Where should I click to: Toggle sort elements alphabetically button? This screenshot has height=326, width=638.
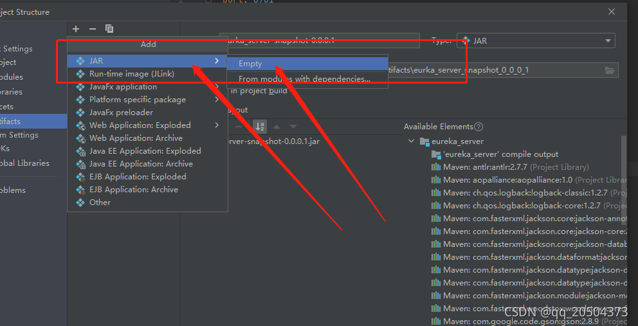coord(260,127)
